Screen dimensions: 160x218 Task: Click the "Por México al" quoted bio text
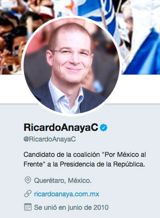124,155
